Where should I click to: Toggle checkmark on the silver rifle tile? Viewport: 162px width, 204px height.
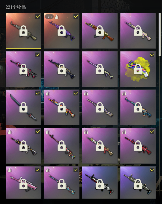coord(152,170)
